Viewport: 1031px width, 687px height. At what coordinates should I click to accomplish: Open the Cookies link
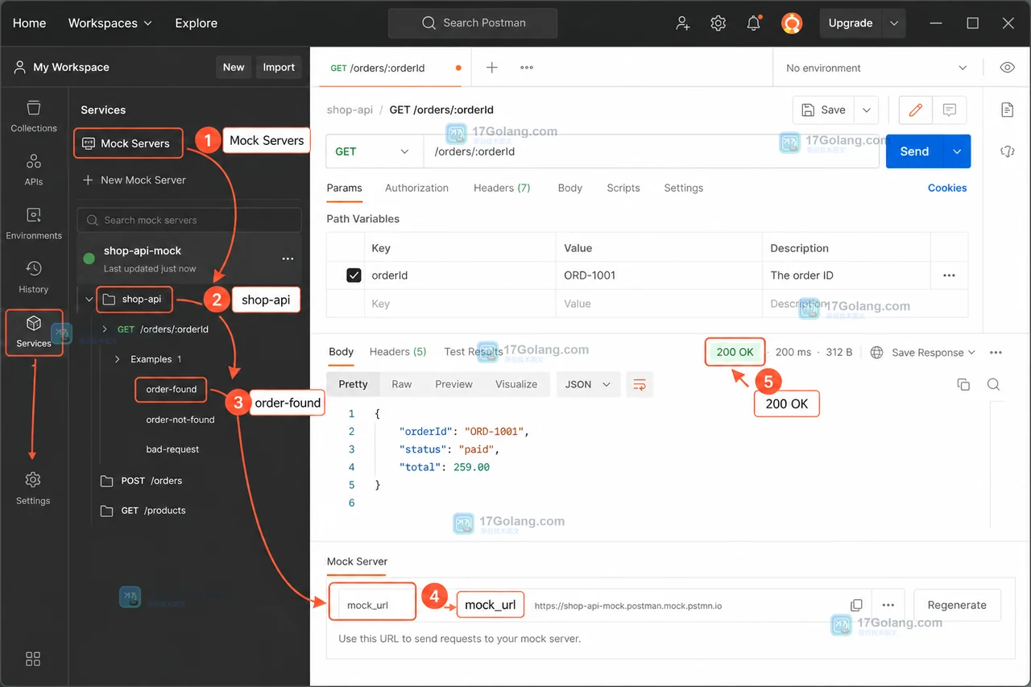947,188
